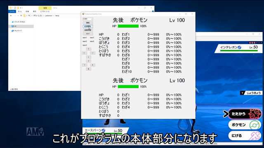This screenshot has height=148, width=264.
Task: Click the fourth button above the label texts
Action: pyautogui.click(x=88, y=34)
